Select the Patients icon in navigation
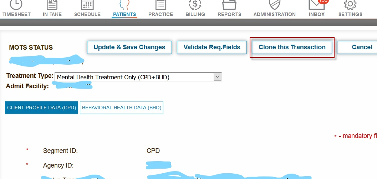This screenshot has width=377, height=179. point(124,5)
